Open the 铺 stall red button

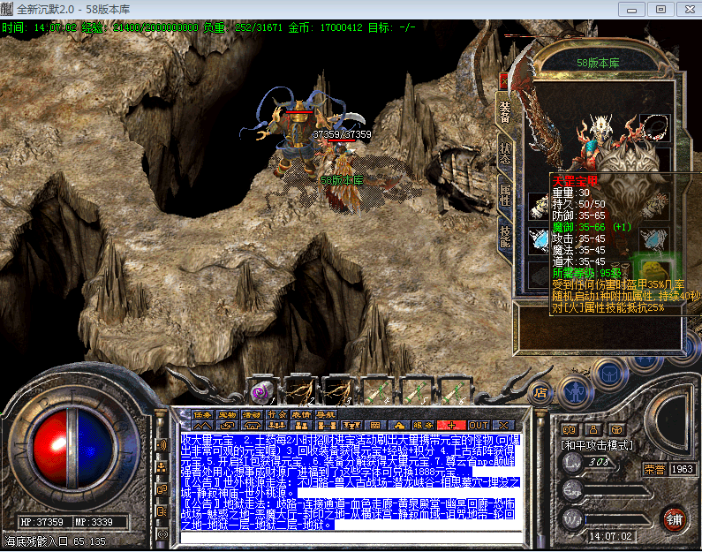(x=674, y=519)
